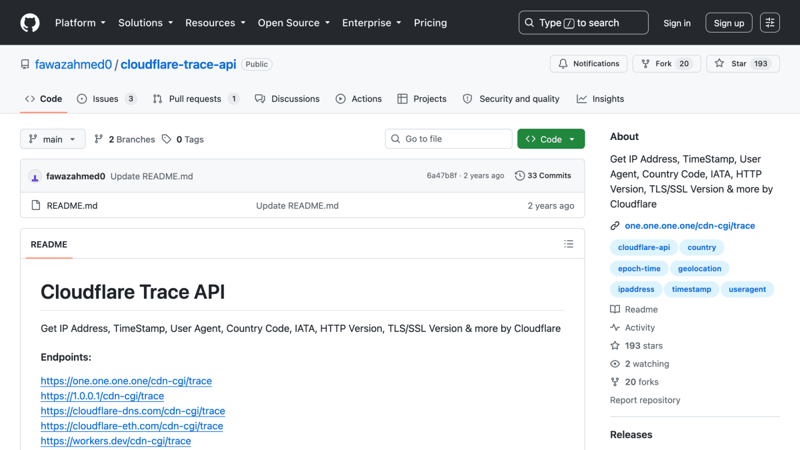This screenshot has width=800, height=450.
Task: Focus the Go to file field
Action: pos(449,139)
